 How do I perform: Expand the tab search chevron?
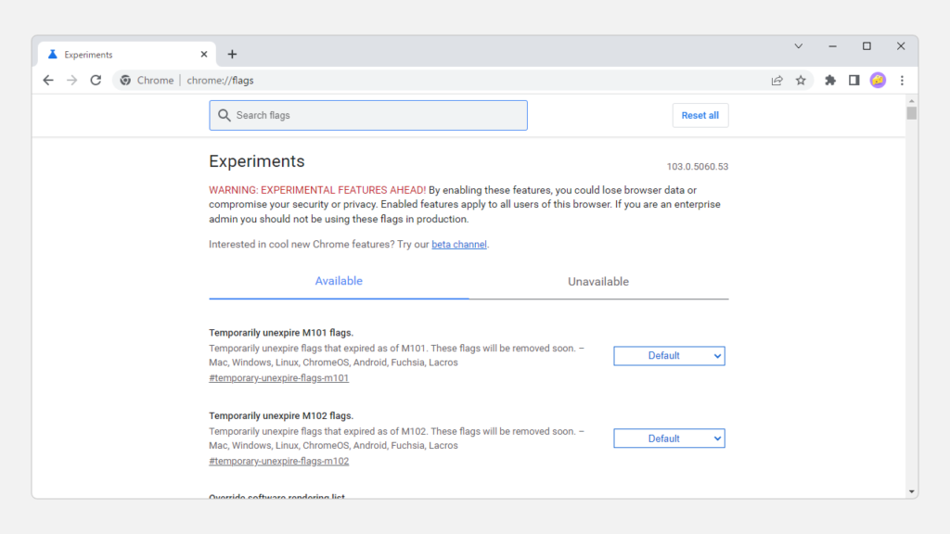pos(798,46)
